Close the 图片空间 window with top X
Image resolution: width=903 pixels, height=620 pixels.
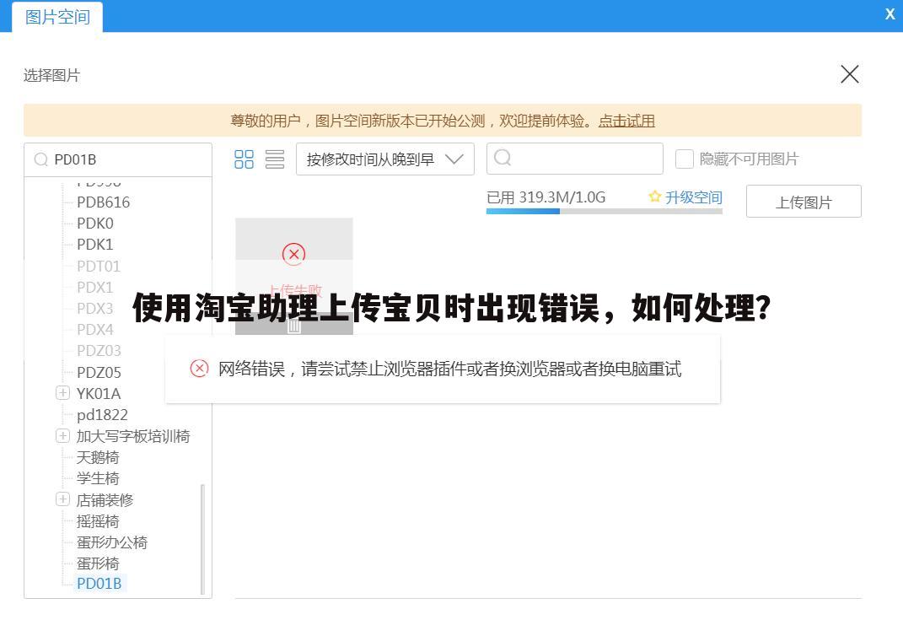890,14
